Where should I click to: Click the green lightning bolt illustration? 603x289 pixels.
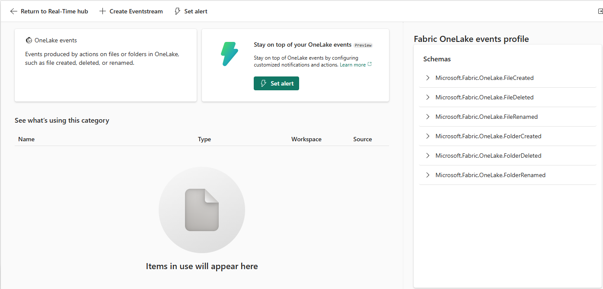pos(229,54)
